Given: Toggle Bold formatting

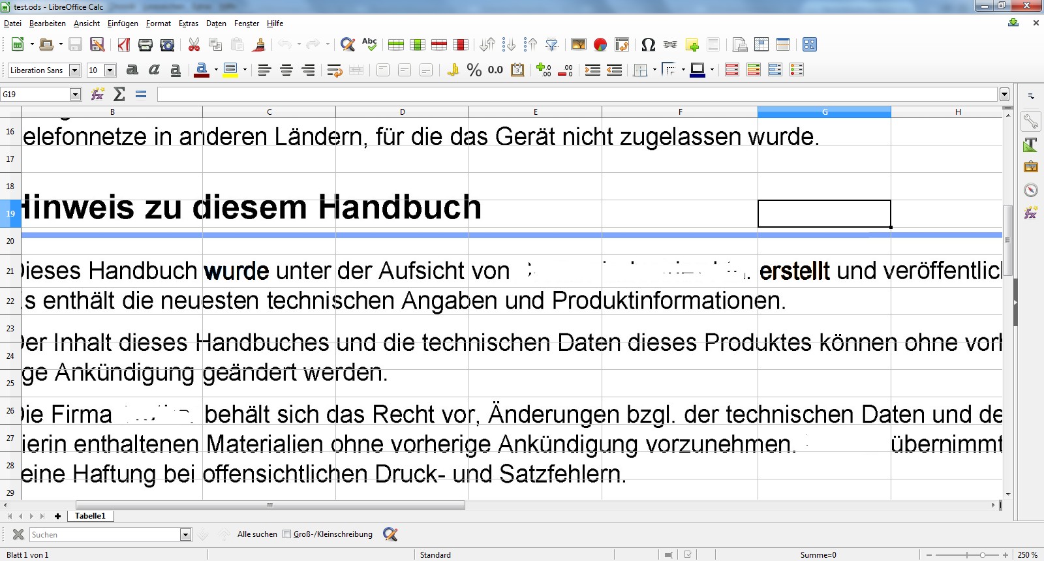Looking at the screenshot, I should 132,70.
